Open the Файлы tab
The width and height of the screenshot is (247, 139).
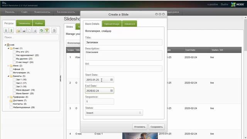(39, 23)
